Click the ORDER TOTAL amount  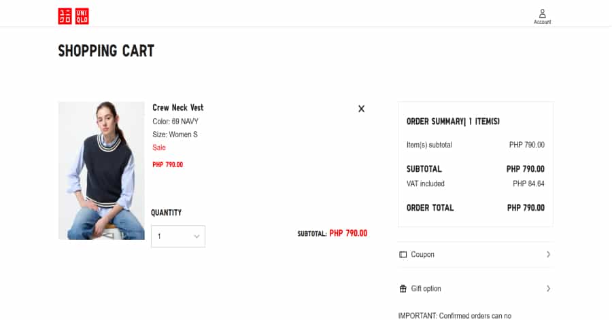click(526, 208)
